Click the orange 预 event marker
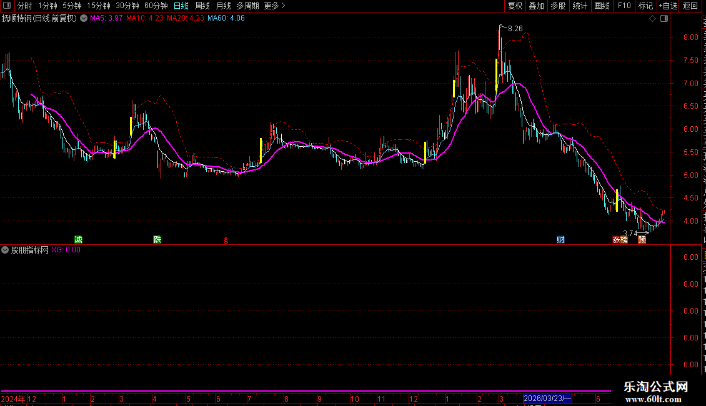 (x=642, y=239)
